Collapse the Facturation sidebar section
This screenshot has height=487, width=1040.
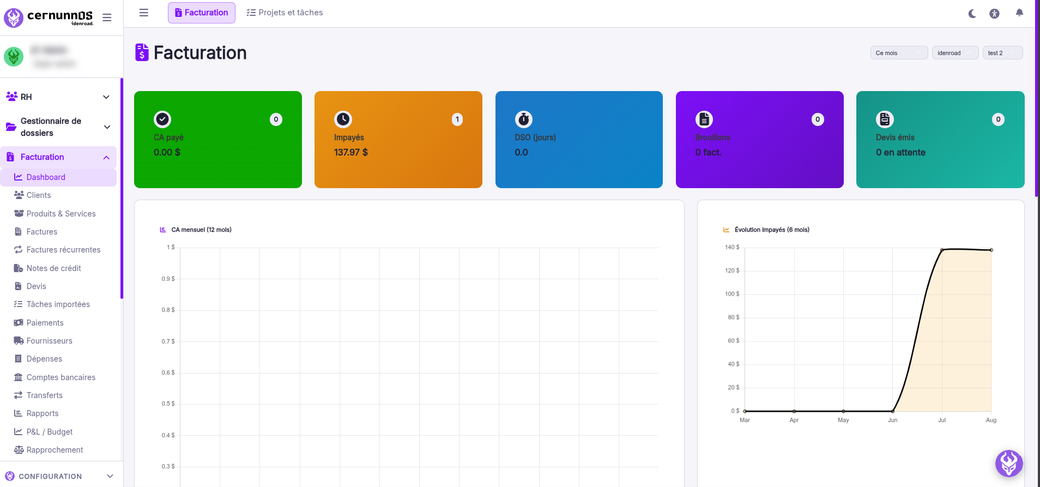(58, 157)
